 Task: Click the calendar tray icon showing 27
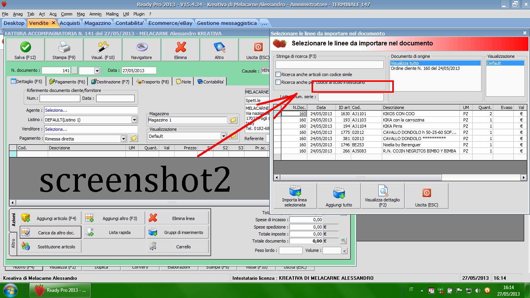[x=431, y=290]
